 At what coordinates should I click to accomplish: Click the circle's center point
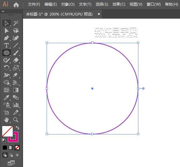92,88
